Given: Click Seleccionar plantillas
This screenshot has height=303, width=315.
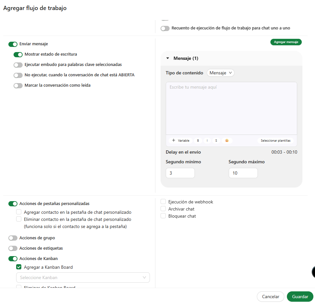Looking at the screenshot, I should tap(276, 141).
